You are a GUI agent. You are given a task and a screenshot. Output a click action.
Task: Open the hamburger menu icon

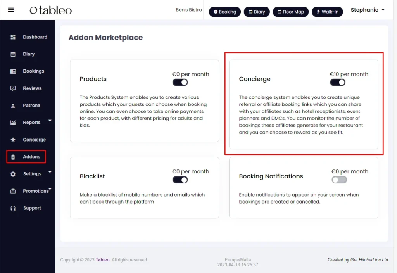click(11, 10)
